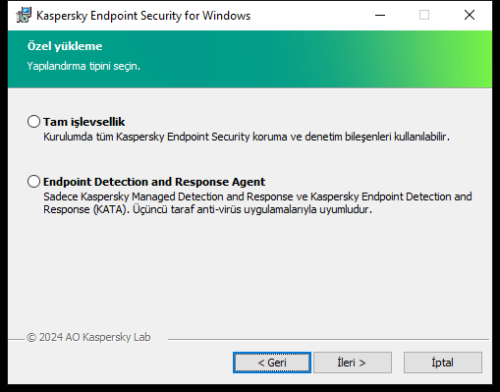Click the Kaspersky installer icon in title bar
The image size is (500, 392).
tap(24, 16)
